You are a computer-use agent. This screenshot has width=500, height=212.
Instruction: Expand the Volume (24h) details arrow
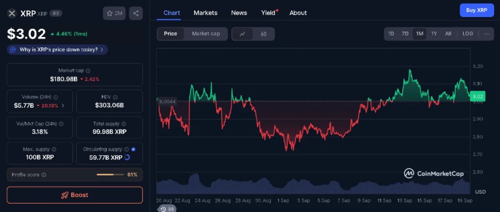point(62,105)
